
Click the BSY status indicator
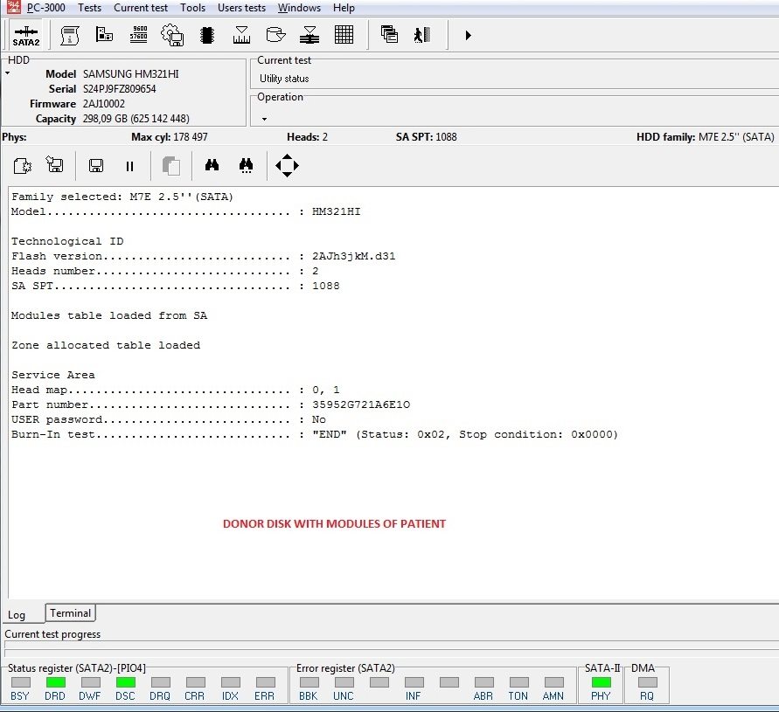click(20, 682)
